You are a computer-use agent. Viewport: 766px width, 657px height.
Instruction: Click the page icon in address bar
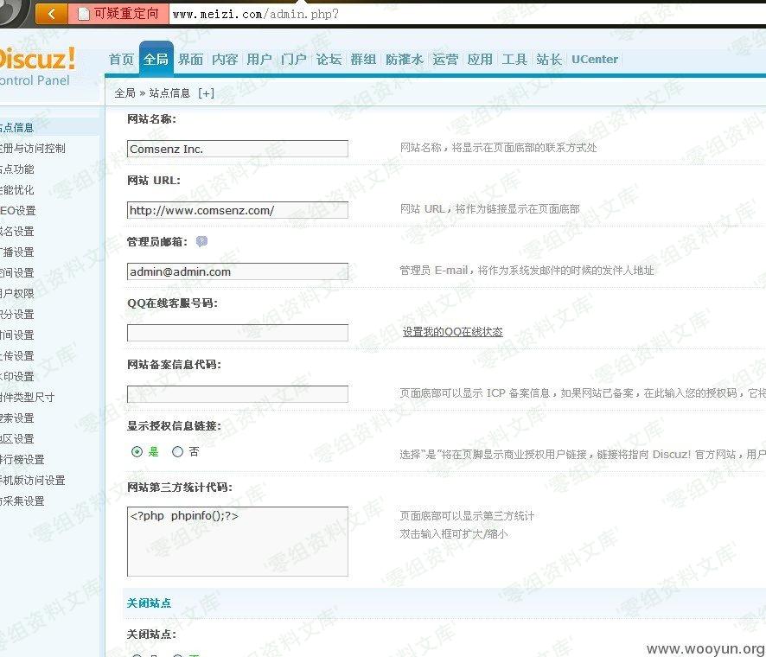point(84,14)
